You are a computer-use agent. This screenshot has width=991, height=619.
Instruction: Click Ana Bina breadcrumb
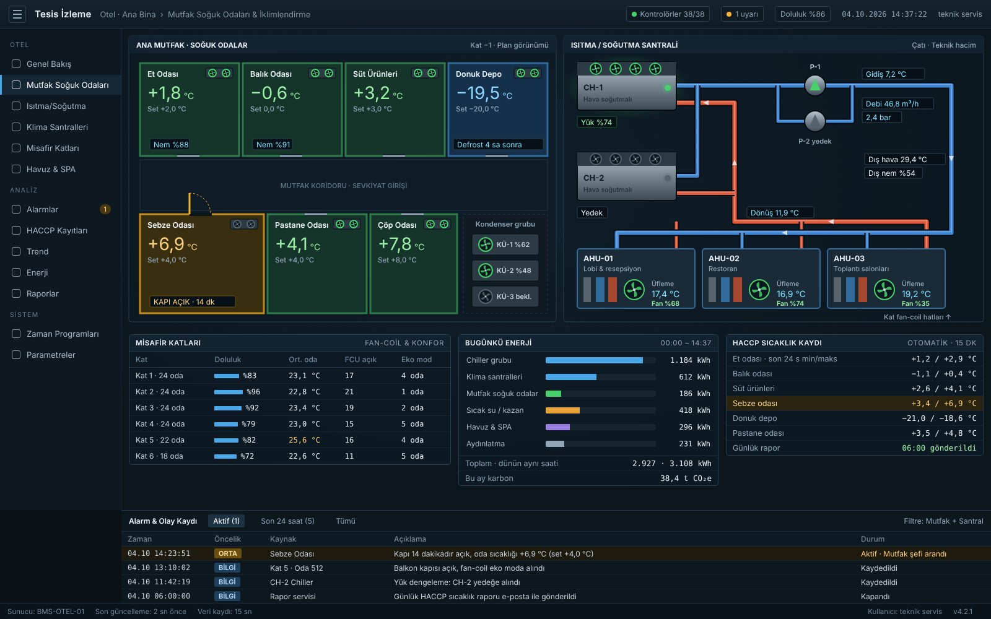pos(139,14)
